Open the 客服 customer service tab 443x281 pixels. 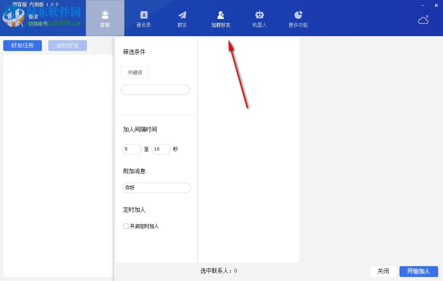(x=105, y=18)
